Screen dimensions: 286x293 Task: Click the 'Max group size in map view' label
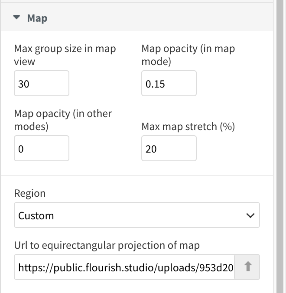pos(65,55)
